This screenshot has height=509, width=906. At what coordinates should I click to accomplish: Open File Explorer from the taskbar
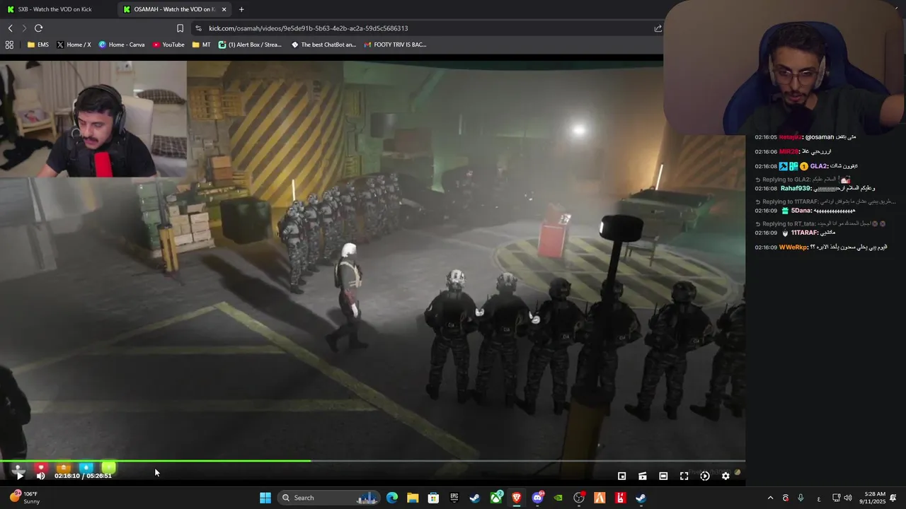413,498
